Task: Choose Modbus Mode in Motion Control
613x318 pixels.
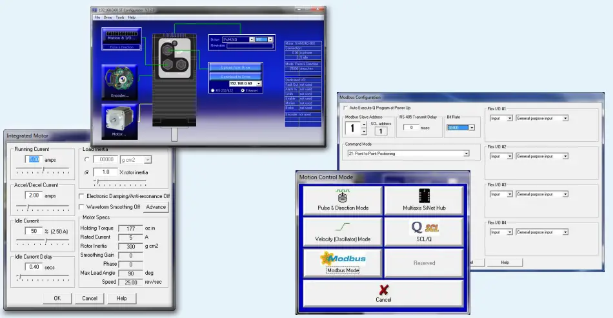Action: [x=343, y=263]
